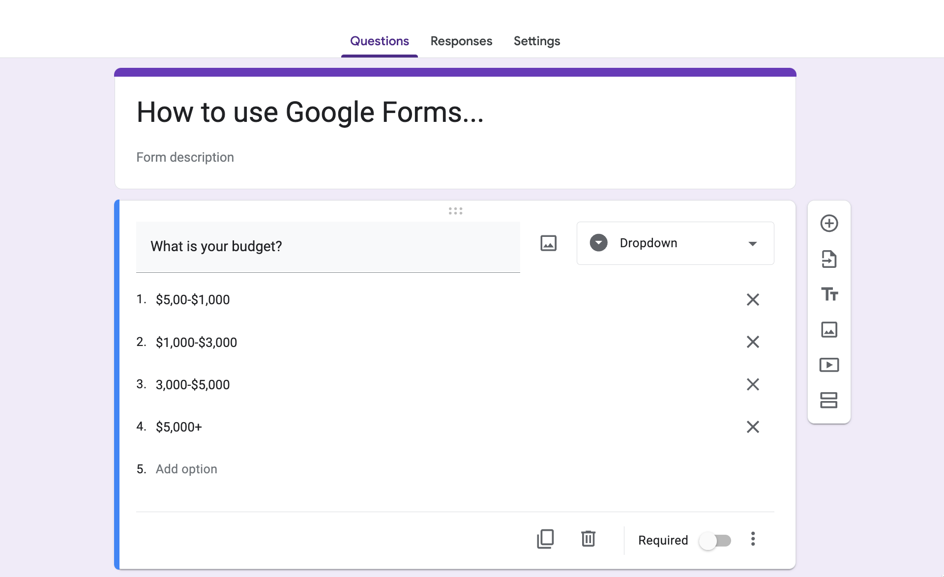Click the import questions icon
Viewport: 944px width, 577px height.
pyautogui.click(x=829, y=259)
